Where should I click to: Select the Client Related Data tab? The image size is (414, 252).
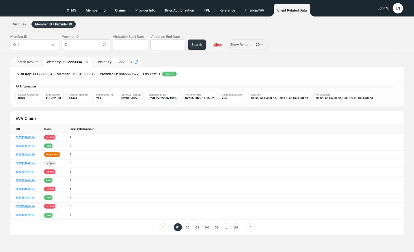tap(292, 10)
